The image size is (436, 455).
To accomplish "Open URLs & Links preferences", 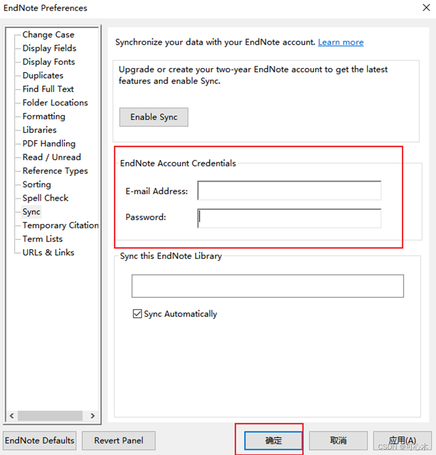I will click(48, 253).
